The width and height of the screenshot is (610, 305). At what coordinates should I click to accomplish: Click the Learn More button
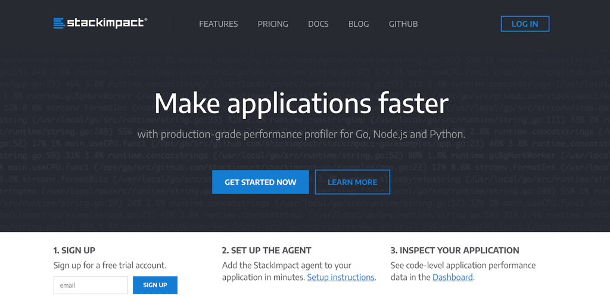click(x=352, y=182)
